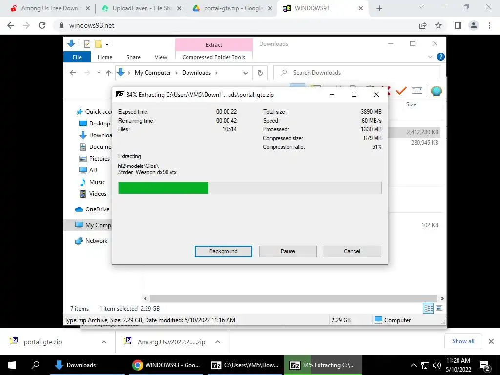500x375 pixels.
Task: Open the Windows Start menu
Action: [x=12, y=365]
